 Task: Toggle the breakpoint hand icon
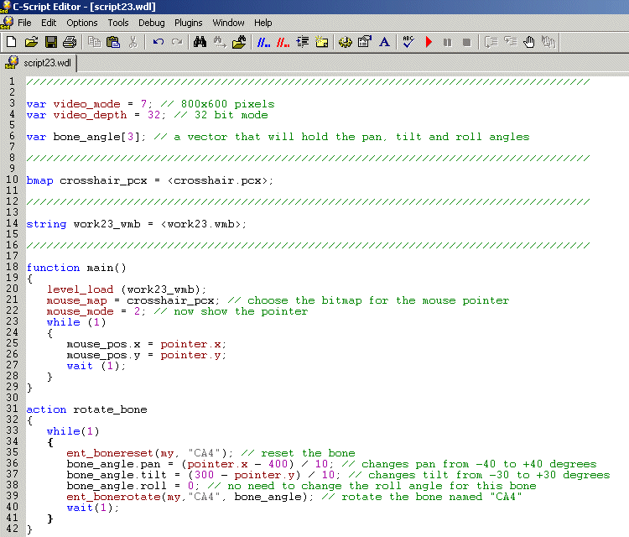coord(529,41)
